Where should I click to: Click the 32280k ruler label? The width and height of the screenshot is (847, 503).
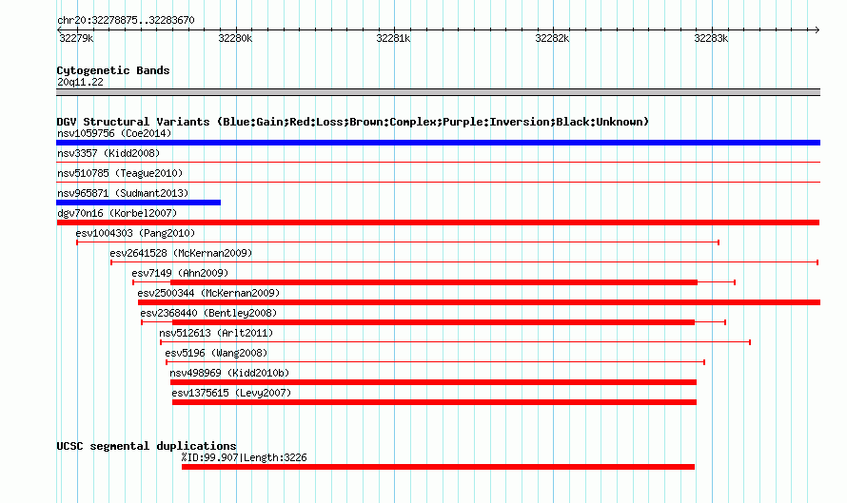[235, 38]
